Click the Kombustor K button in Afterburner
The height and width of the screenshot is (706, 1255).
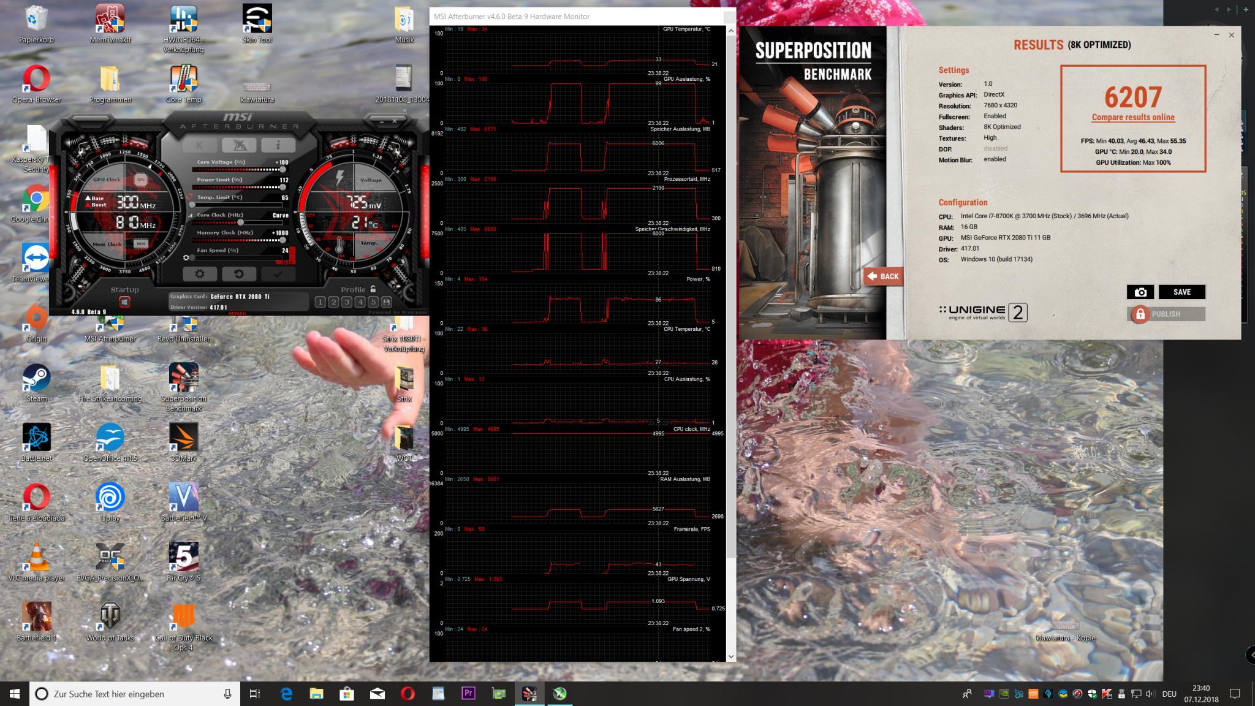click(x=200, y=145)
